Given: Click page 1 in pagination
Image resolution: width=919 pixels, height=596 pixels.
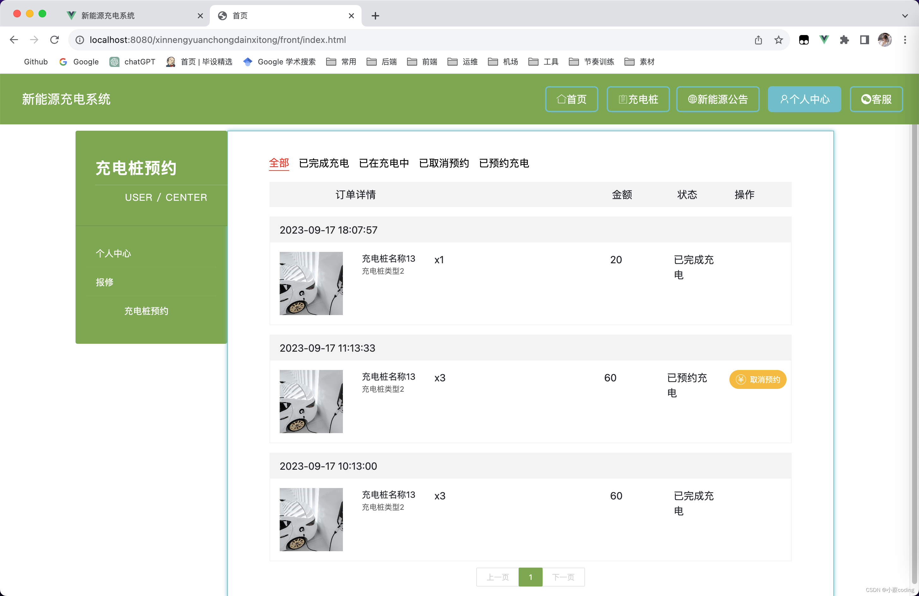Looking at the screenshot, I should [x=530, y=577].
